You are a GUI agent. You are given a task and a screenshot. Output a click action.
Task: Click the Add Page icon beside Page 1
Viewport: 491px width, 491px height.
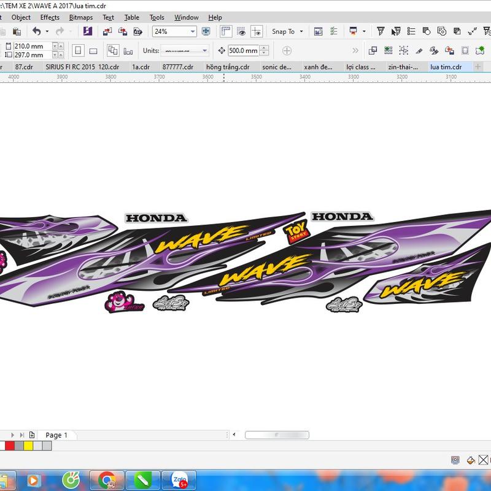32,435
